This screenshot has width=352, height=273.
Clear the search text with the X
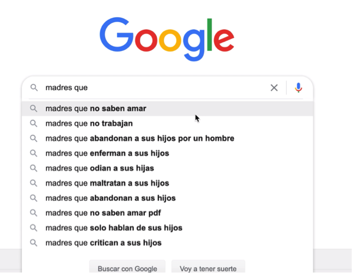pyautogui.click(x=274, y=88)
